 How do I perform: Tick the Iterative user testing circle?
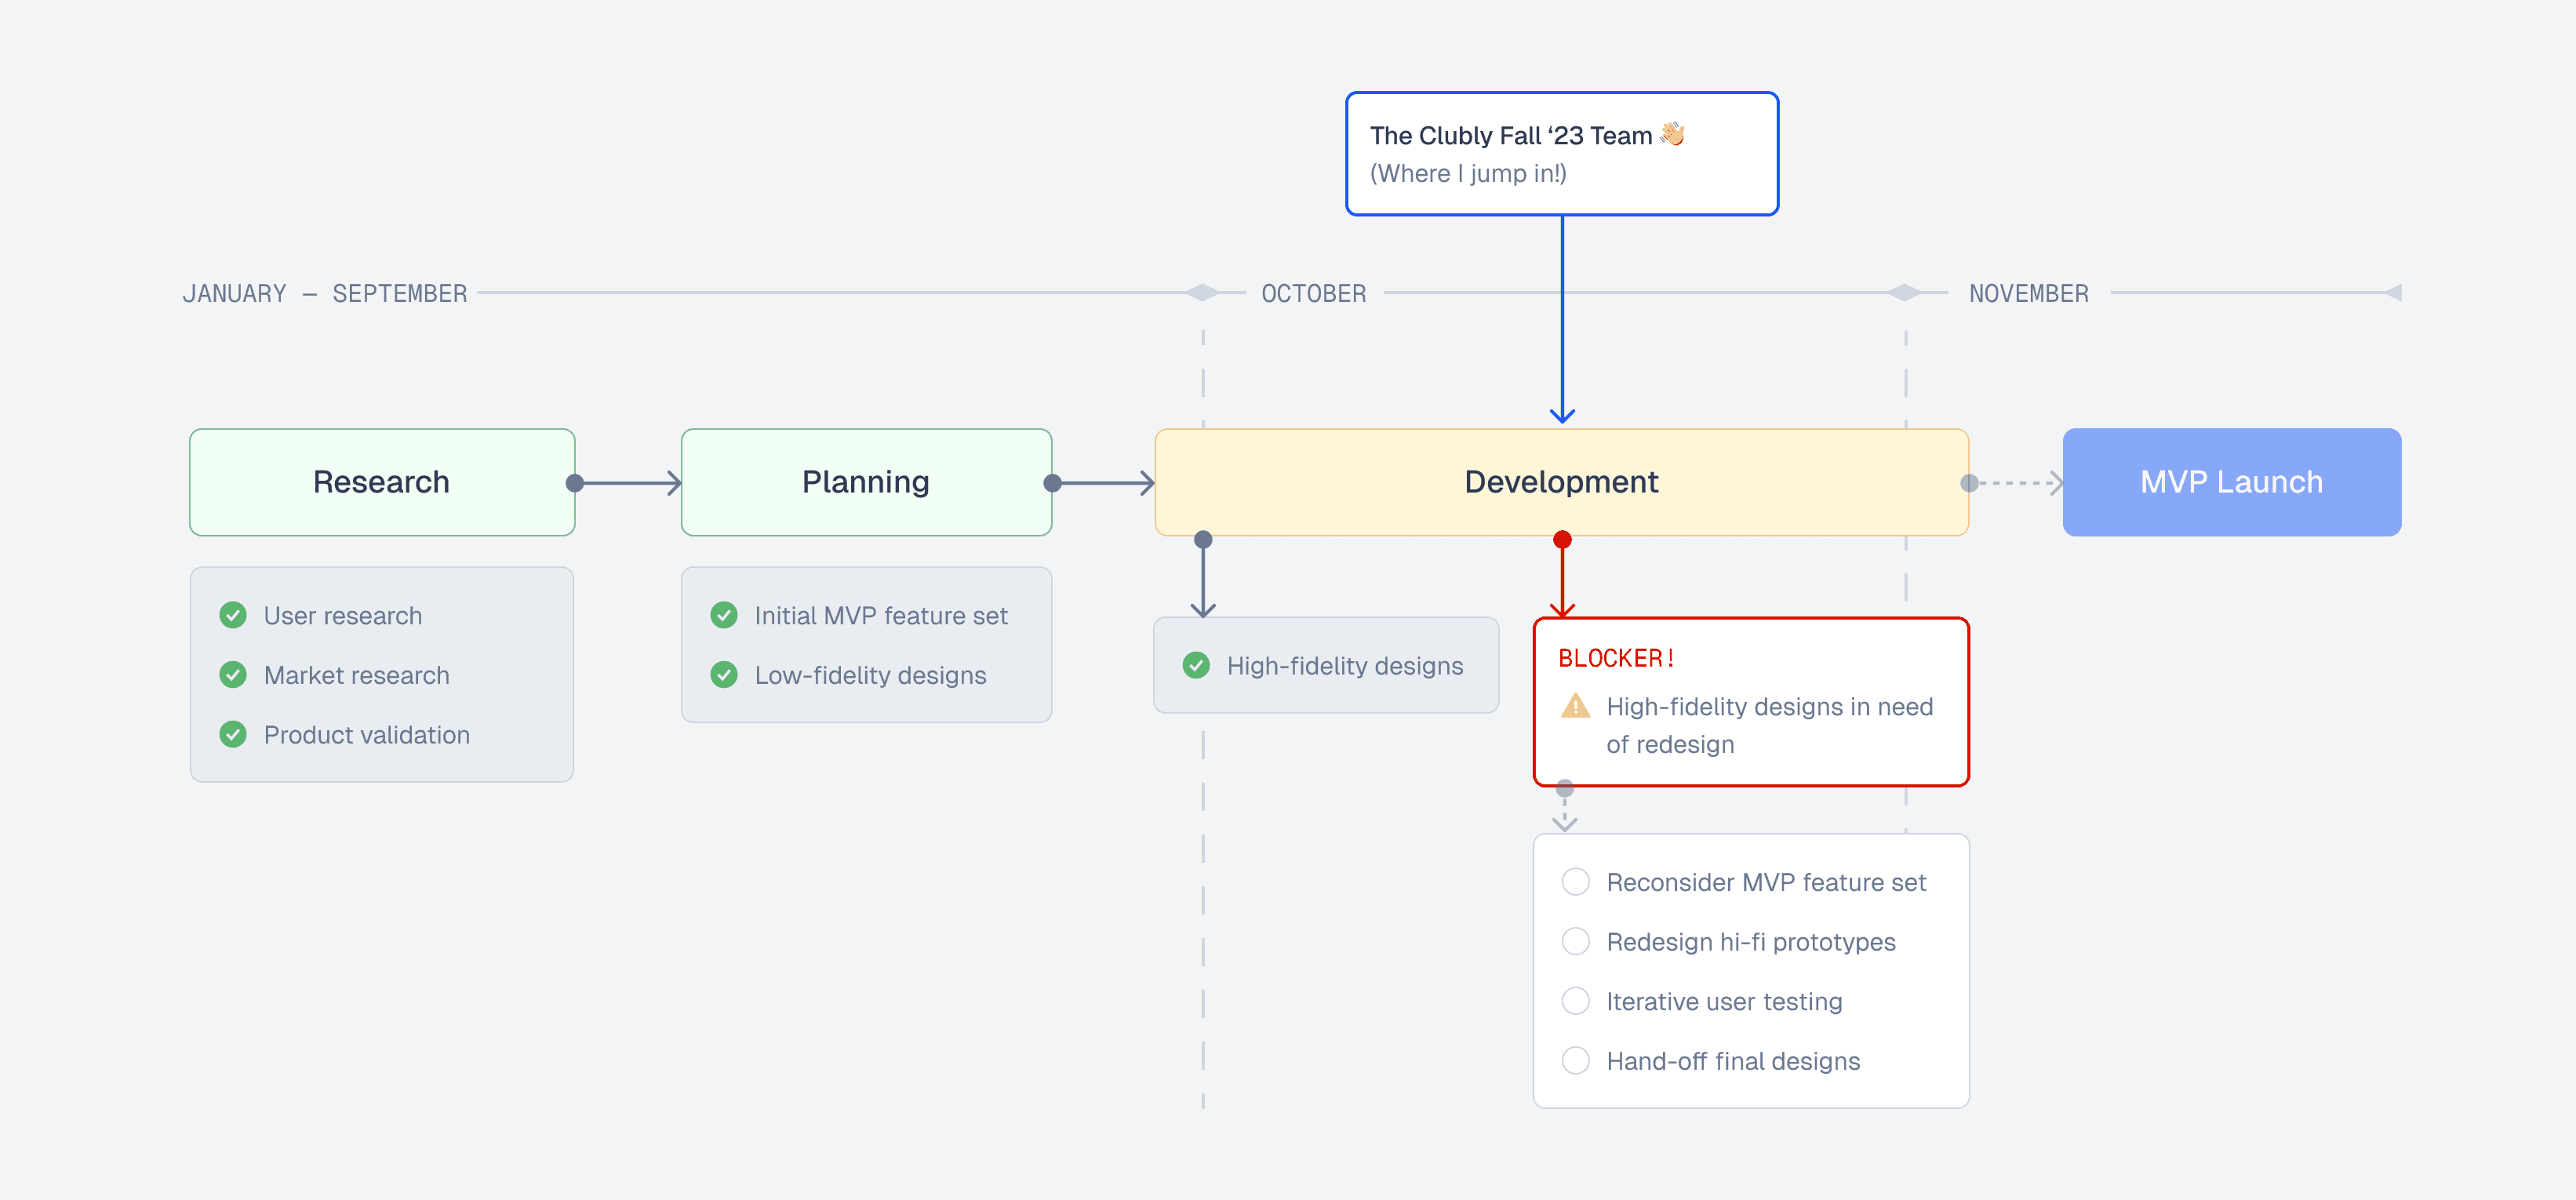tap(1575, 1001)
